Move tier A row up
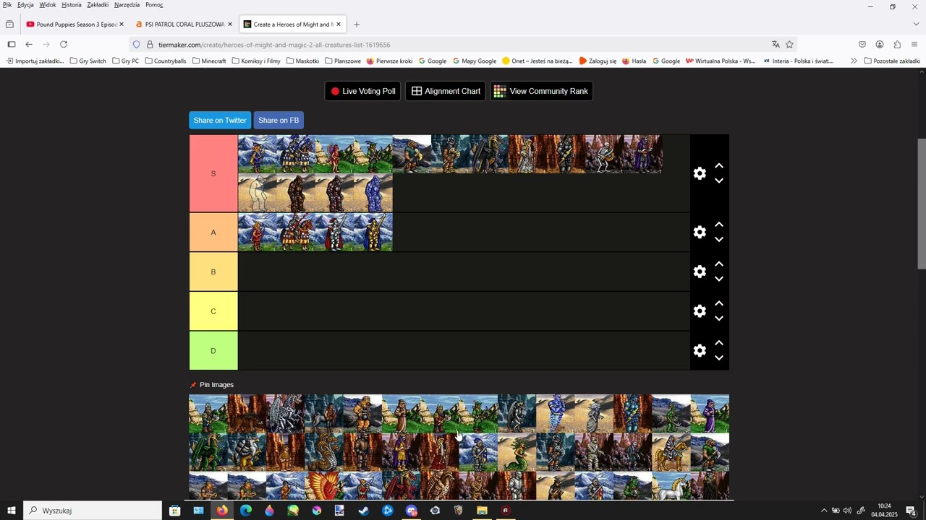Viewport: 926px width, 520px height. click(719, 225)
